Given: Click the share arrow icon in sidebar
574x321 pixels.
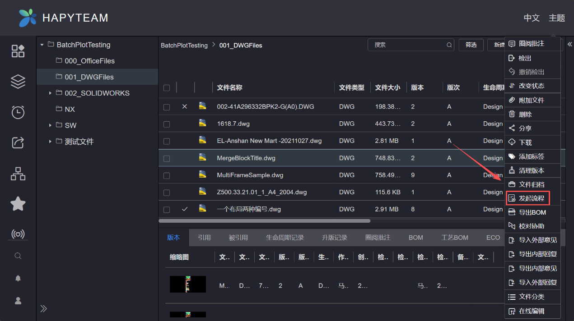Looking at the screenshot, I should [18, 142].
